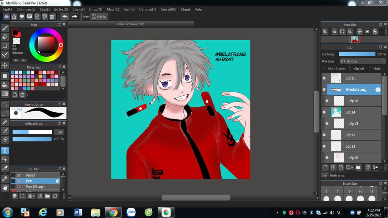Create a new layer folder

(358, 167)
